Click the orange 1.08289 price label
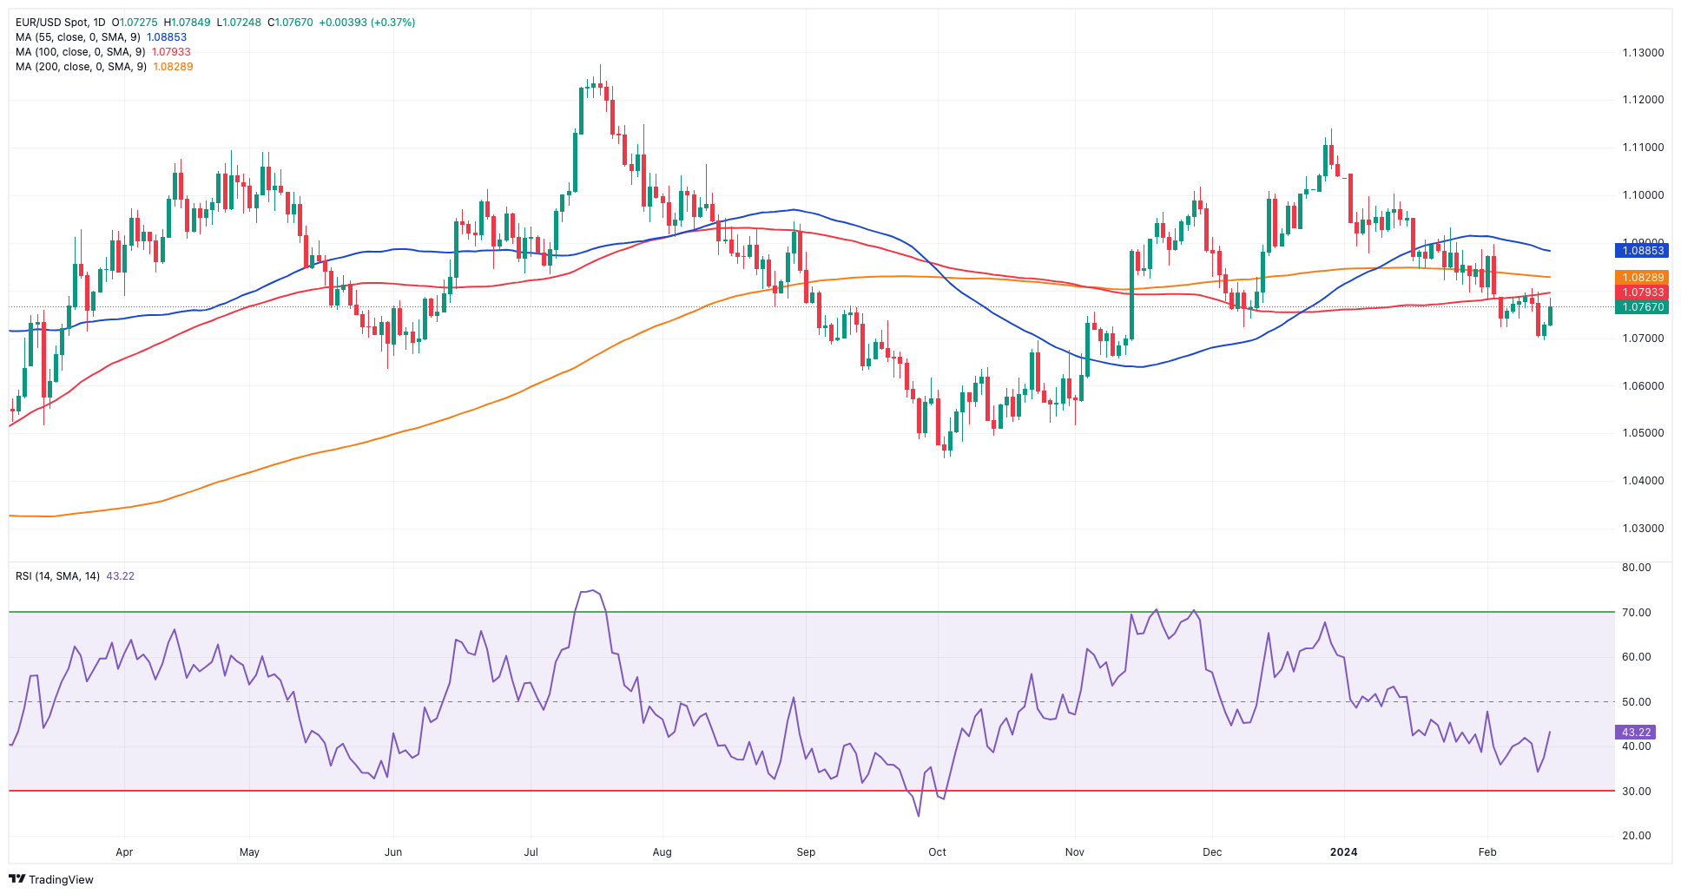1681x894 pixels. tap(1641, 278)
